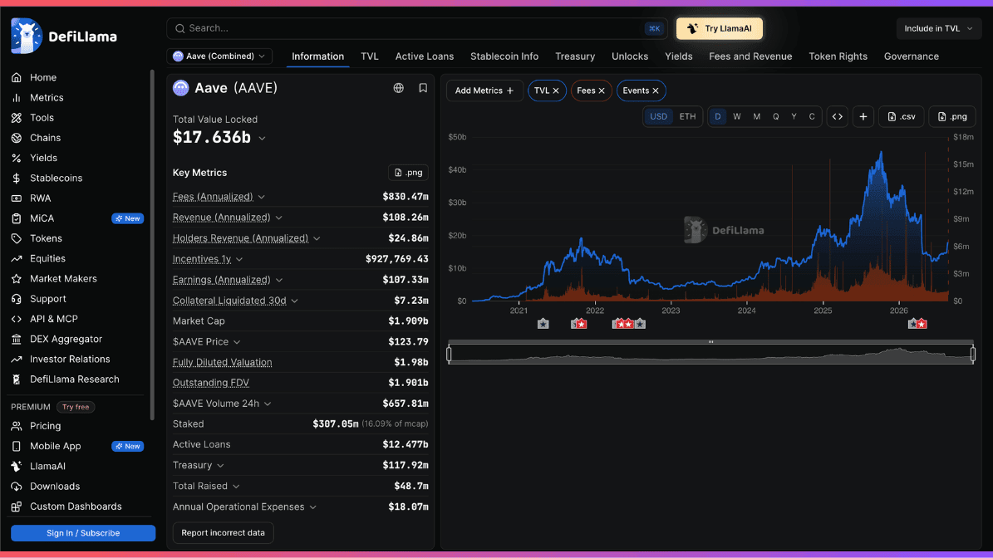Open Custom Dashboards in the sidebar
The height and width of the screenshot is (558, 993).
[77, 507]
